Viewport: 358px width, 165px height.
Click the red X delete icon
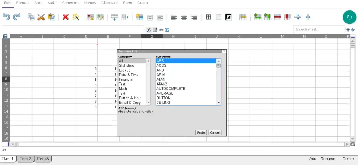pos(65,17)
